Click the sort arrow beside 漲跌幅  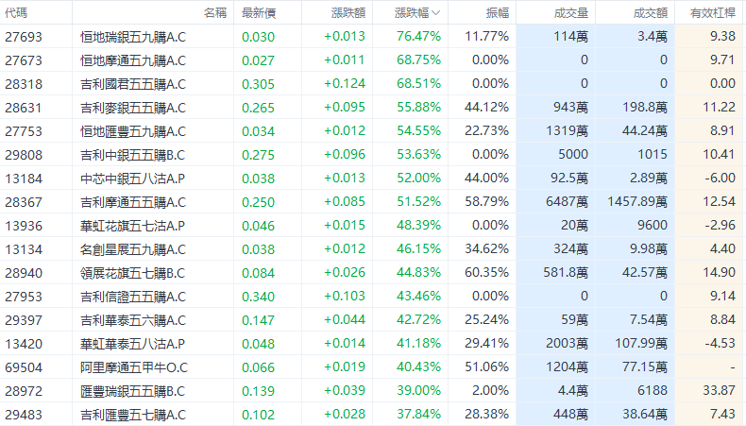434,13
